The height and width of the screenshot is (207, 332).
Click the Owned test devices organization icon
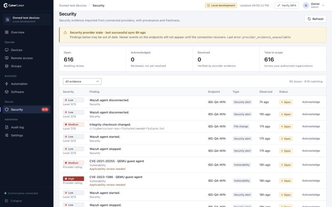point(7,19)
